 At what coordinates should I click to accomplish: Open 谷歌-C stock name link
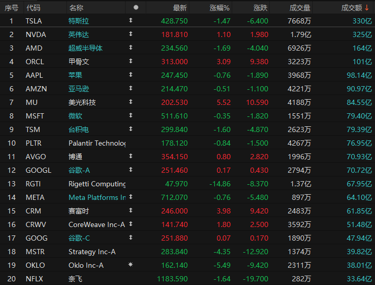coord(79,238)
